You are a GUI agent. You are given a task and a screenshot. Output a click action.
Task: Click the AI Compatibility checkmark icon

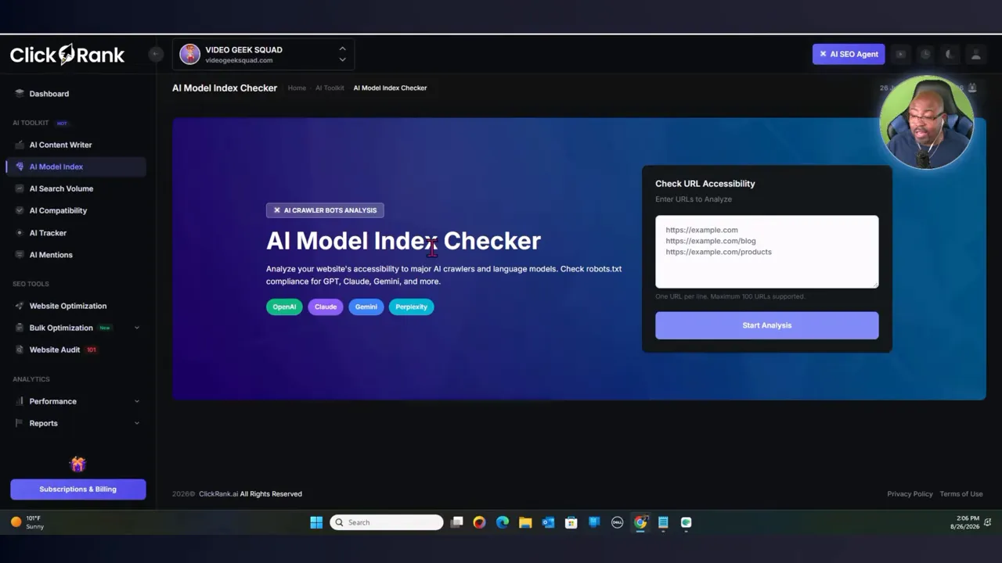[x=20, y=210]
